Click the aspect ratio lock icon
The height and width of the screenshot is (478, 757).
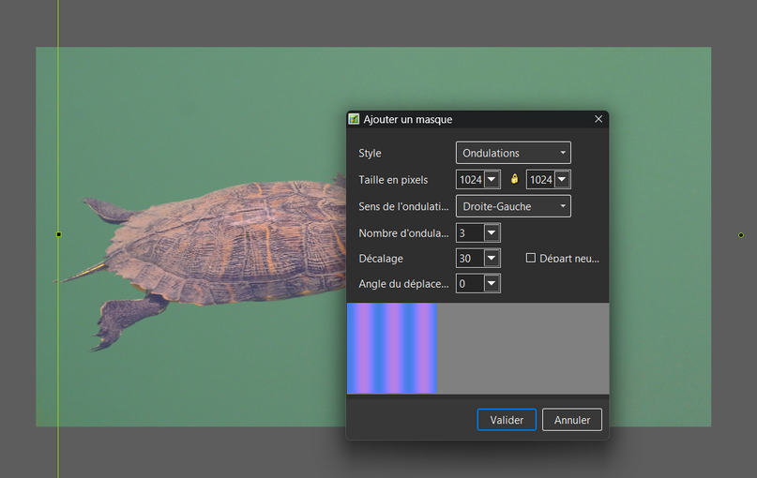pyautogui.click(x=514, y=179)
